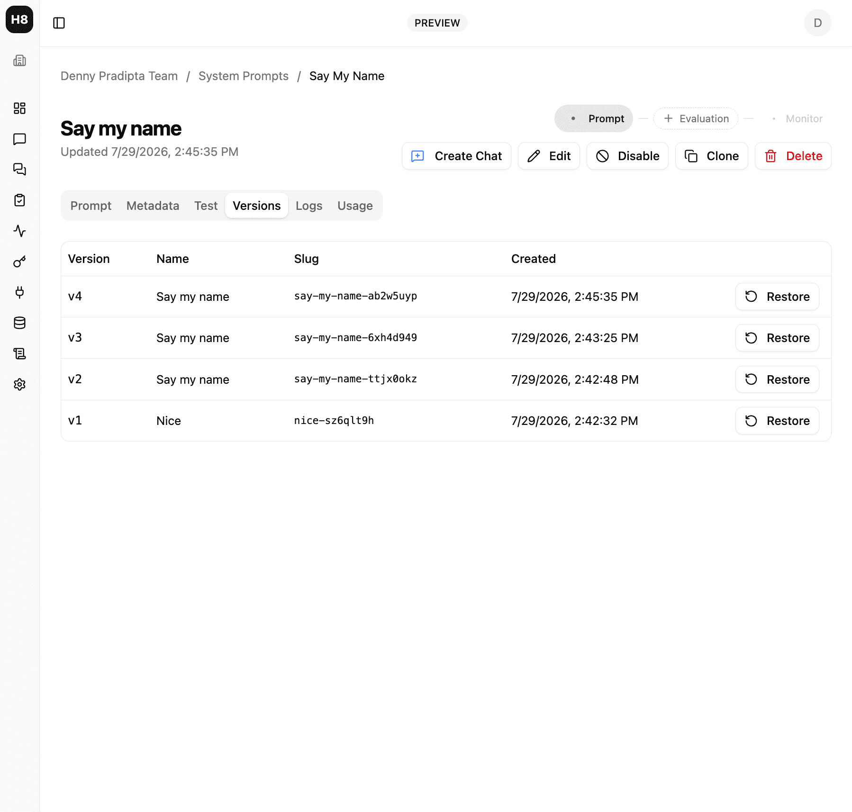Click slug say-my-name-6xh4d949
852x812 pixels.
coord(355,338)
